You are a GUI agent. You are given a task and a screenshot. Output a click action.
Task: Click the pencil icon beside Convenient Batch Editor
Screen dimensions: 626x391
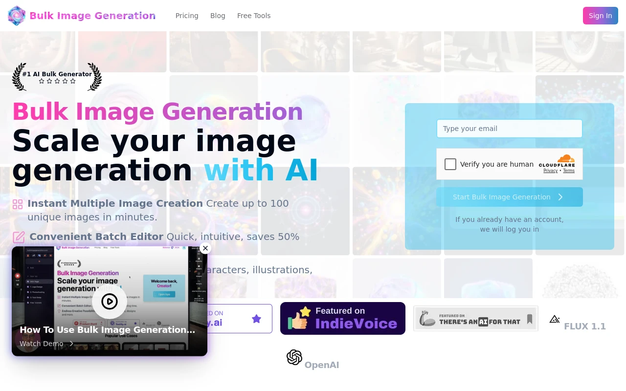19,237
